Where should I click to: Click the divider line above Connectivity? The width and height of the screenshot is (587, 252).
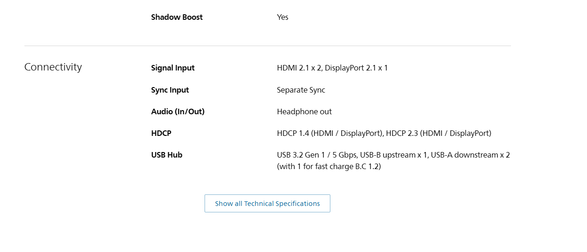(x=267, y=46)
